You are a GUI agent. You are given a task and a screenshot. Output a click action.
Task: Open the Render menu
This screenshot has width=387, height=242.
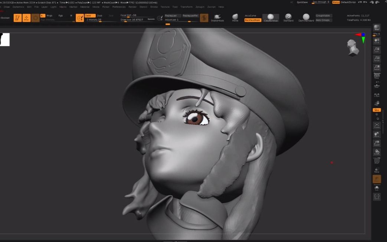click(132, 7)
